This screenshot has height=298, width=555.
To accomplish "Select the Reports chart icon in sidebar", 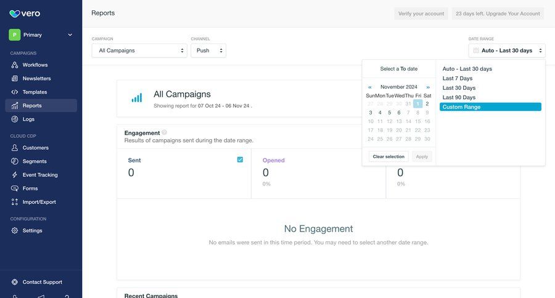I will 15,106.
